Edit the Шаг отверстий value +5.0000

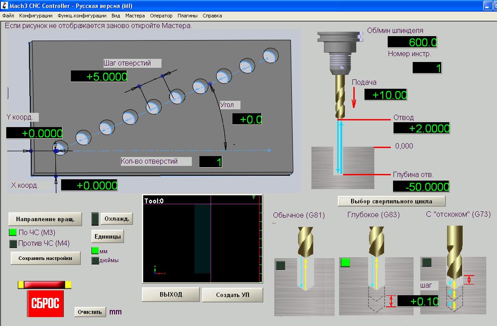99,76
